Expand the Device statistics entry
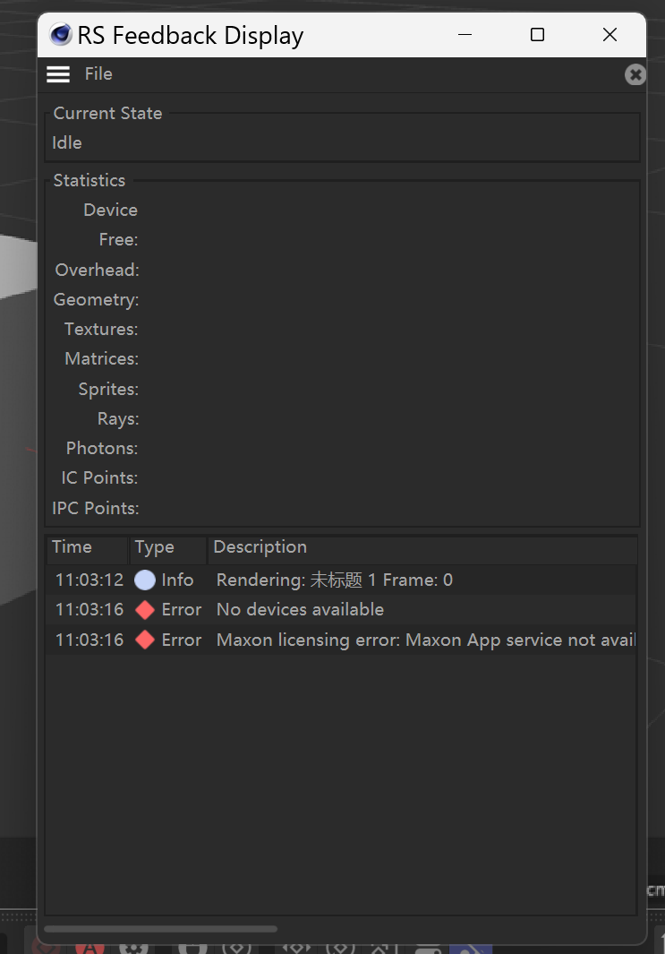Image resolution: width=665 pixels, height=954 pixels. pos(110,210)
